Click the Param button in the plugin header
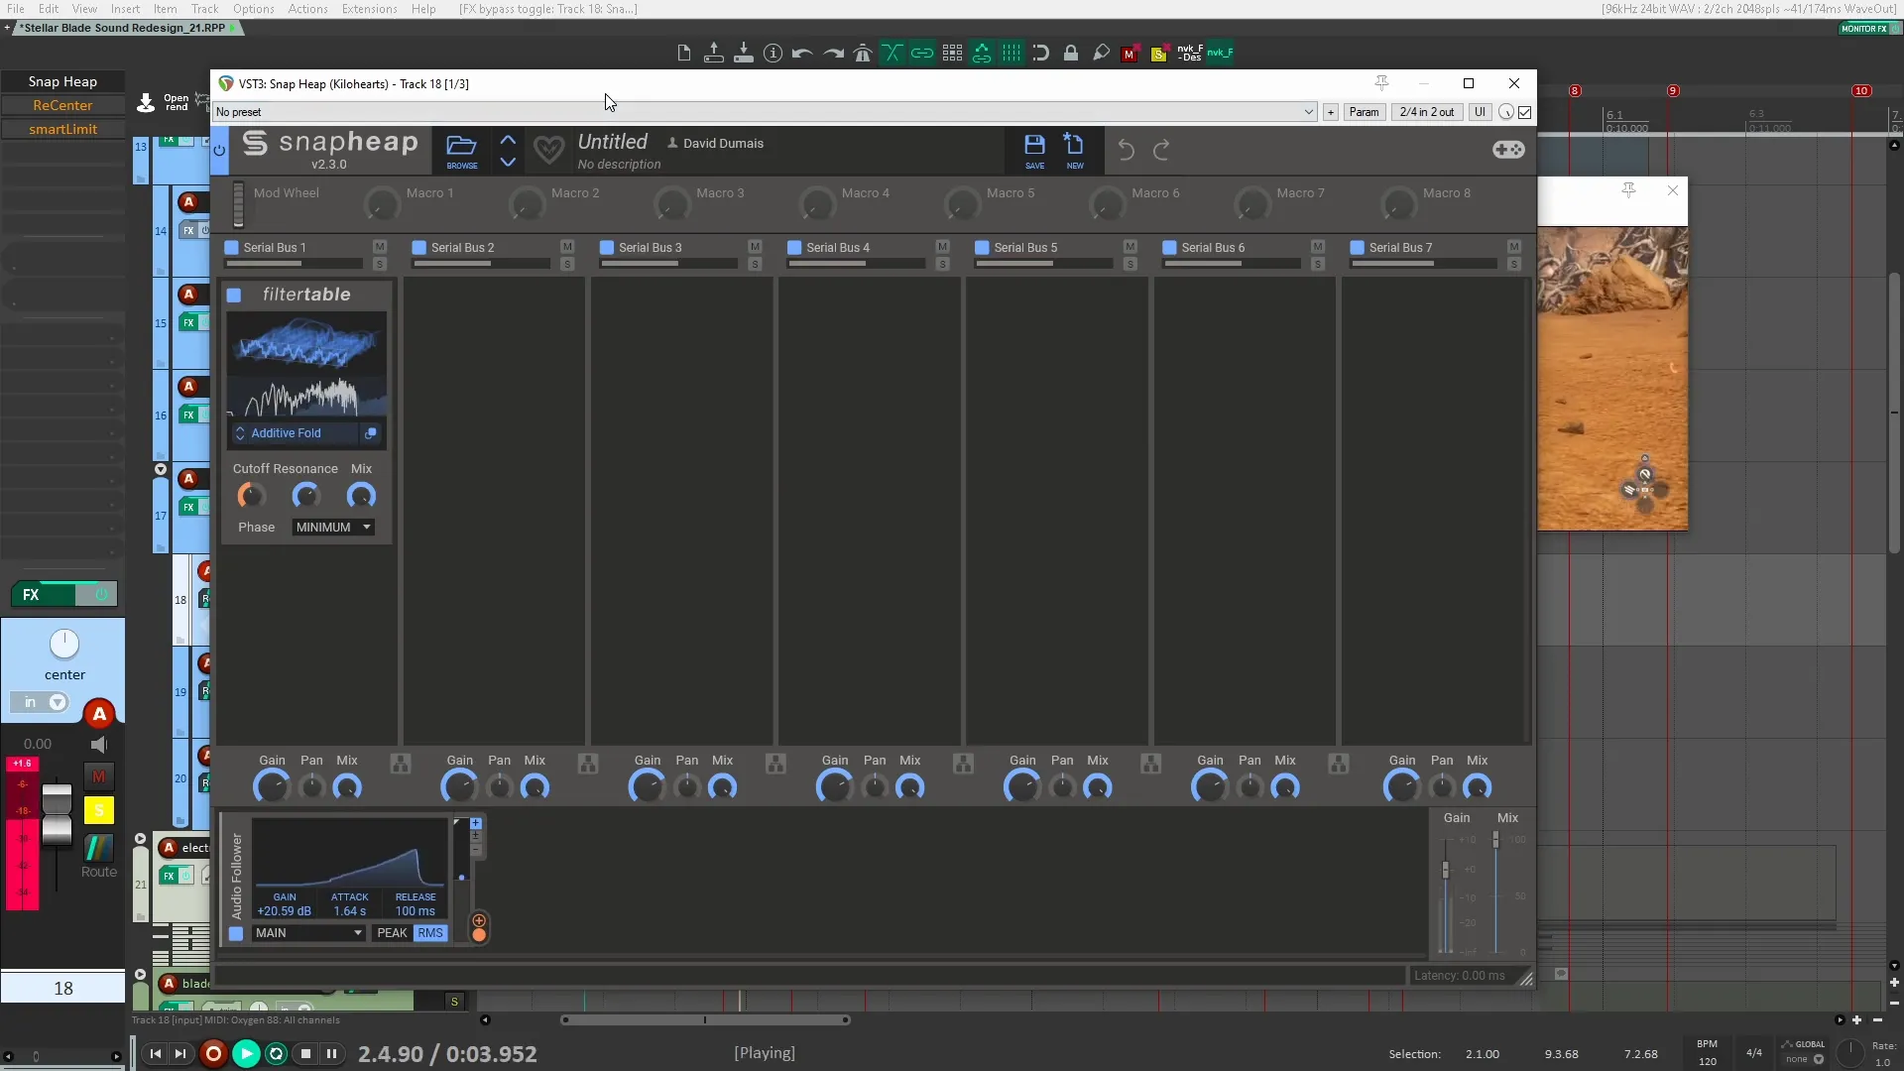This screenshot has width=1904, height=1071. click(1365, 112)
